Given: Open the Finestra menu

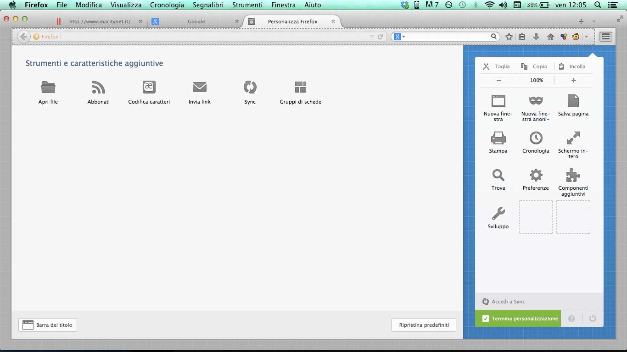Looking at the screenshot, I should 284,5.
